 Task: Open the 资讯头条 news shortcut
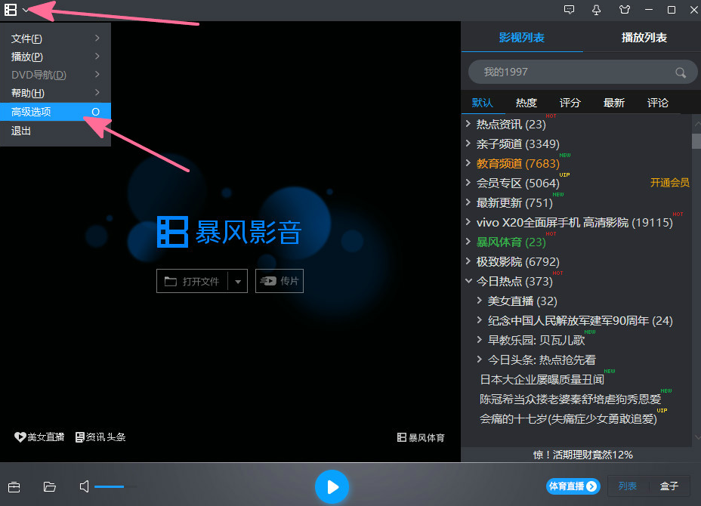[100, 437]
